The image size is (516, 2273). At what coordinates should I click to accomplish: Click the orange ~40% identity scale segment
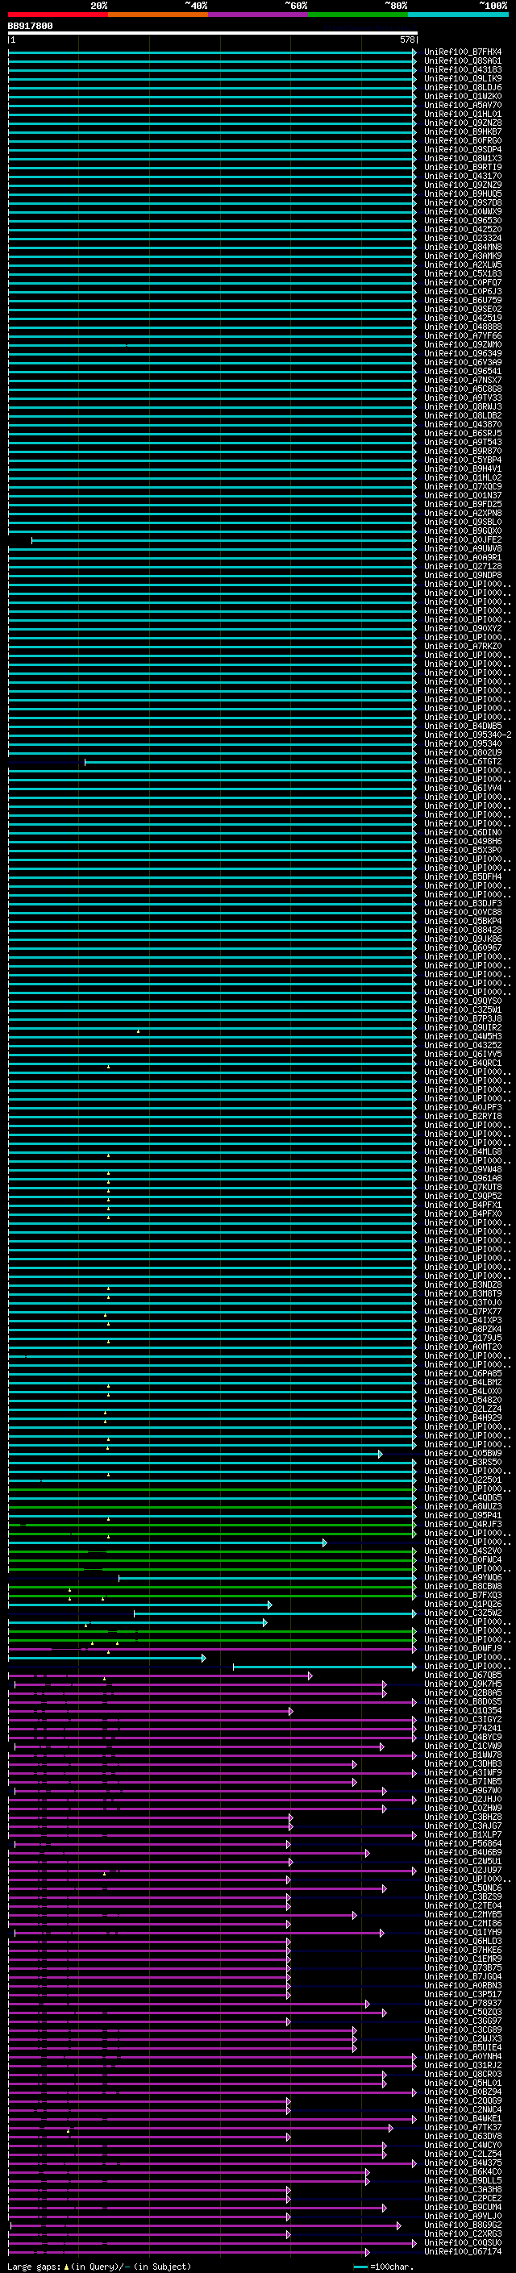pyautogui.click(x=159, y=15)
